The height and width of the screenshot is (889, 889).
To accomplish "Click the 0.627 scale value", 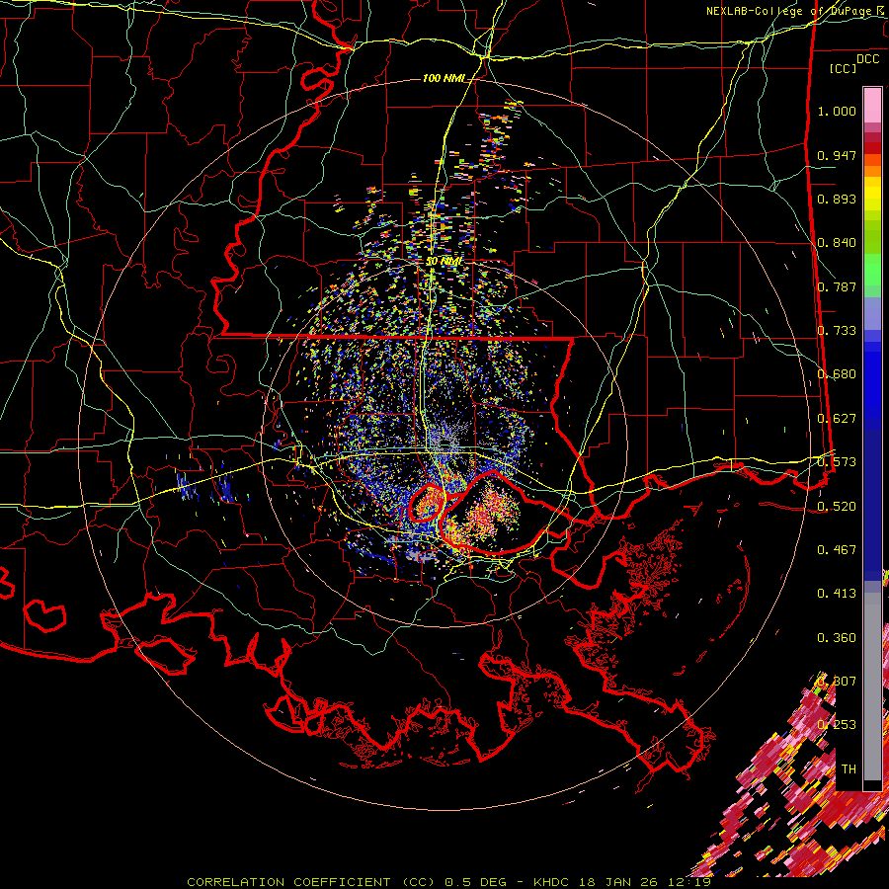I will 837,419.
